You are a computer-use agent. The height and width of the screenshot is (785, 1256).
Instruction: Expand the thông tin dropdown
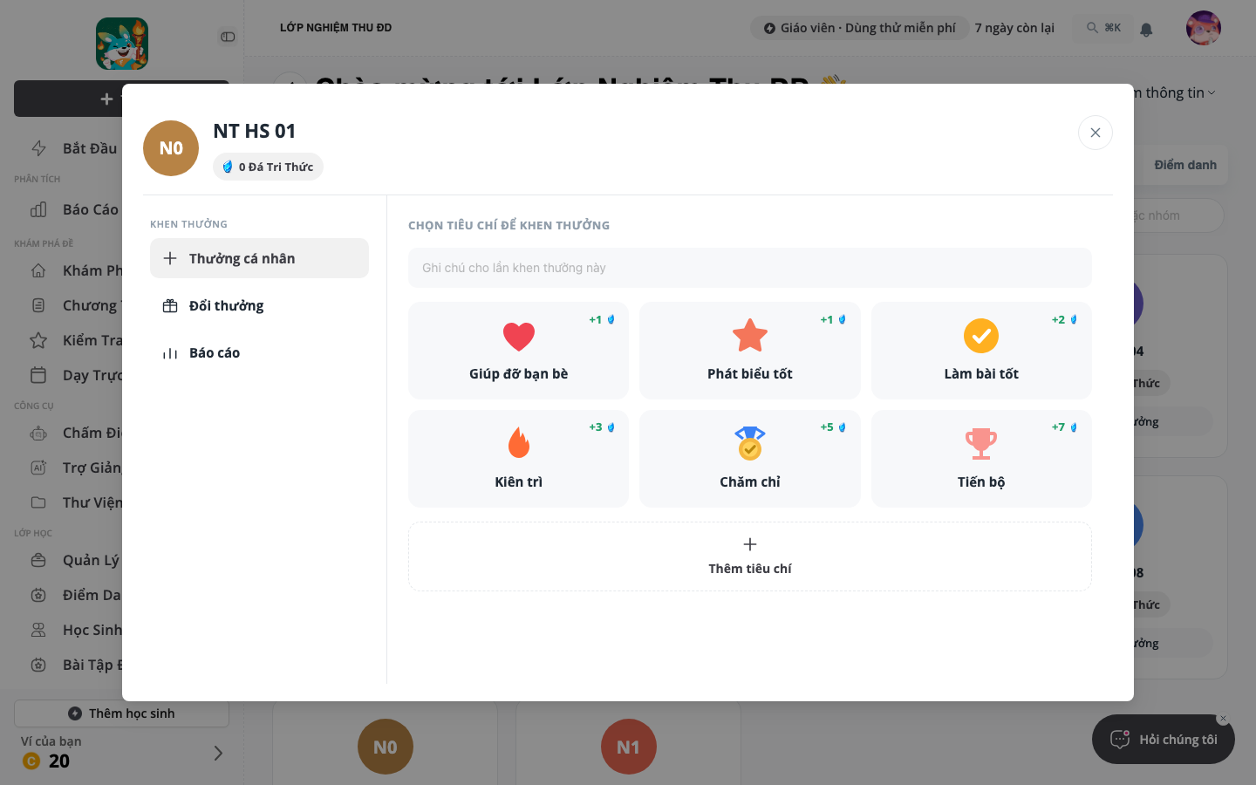click(1174, 92)
